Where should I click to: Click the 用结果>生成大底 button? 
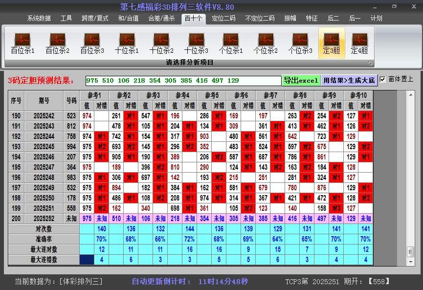coord(349,80)
